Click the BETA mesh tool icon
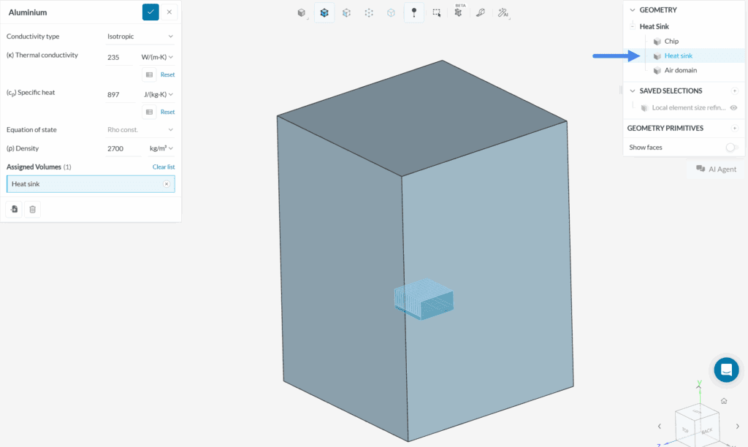Viewport: 748px width, 447px height. point(458,12)
